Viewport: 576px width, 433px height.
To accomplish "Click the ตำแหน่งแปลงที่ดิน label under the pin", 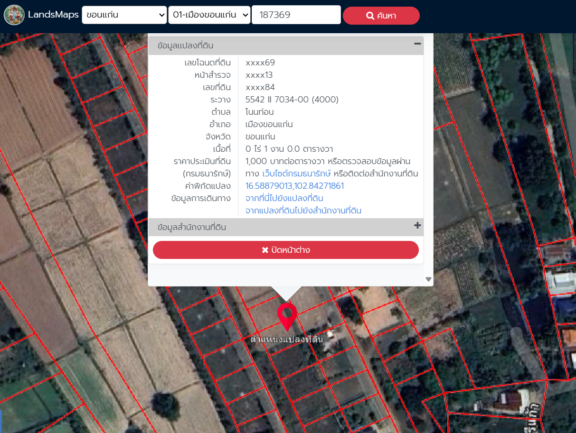I will coord(287,339).
